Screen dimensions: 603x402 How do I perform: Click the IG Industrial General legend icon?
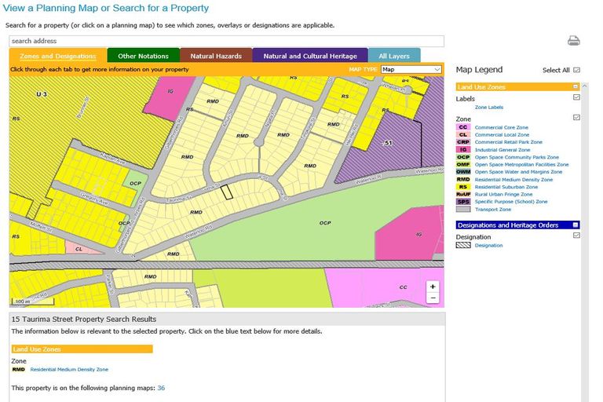pos(463,150)
